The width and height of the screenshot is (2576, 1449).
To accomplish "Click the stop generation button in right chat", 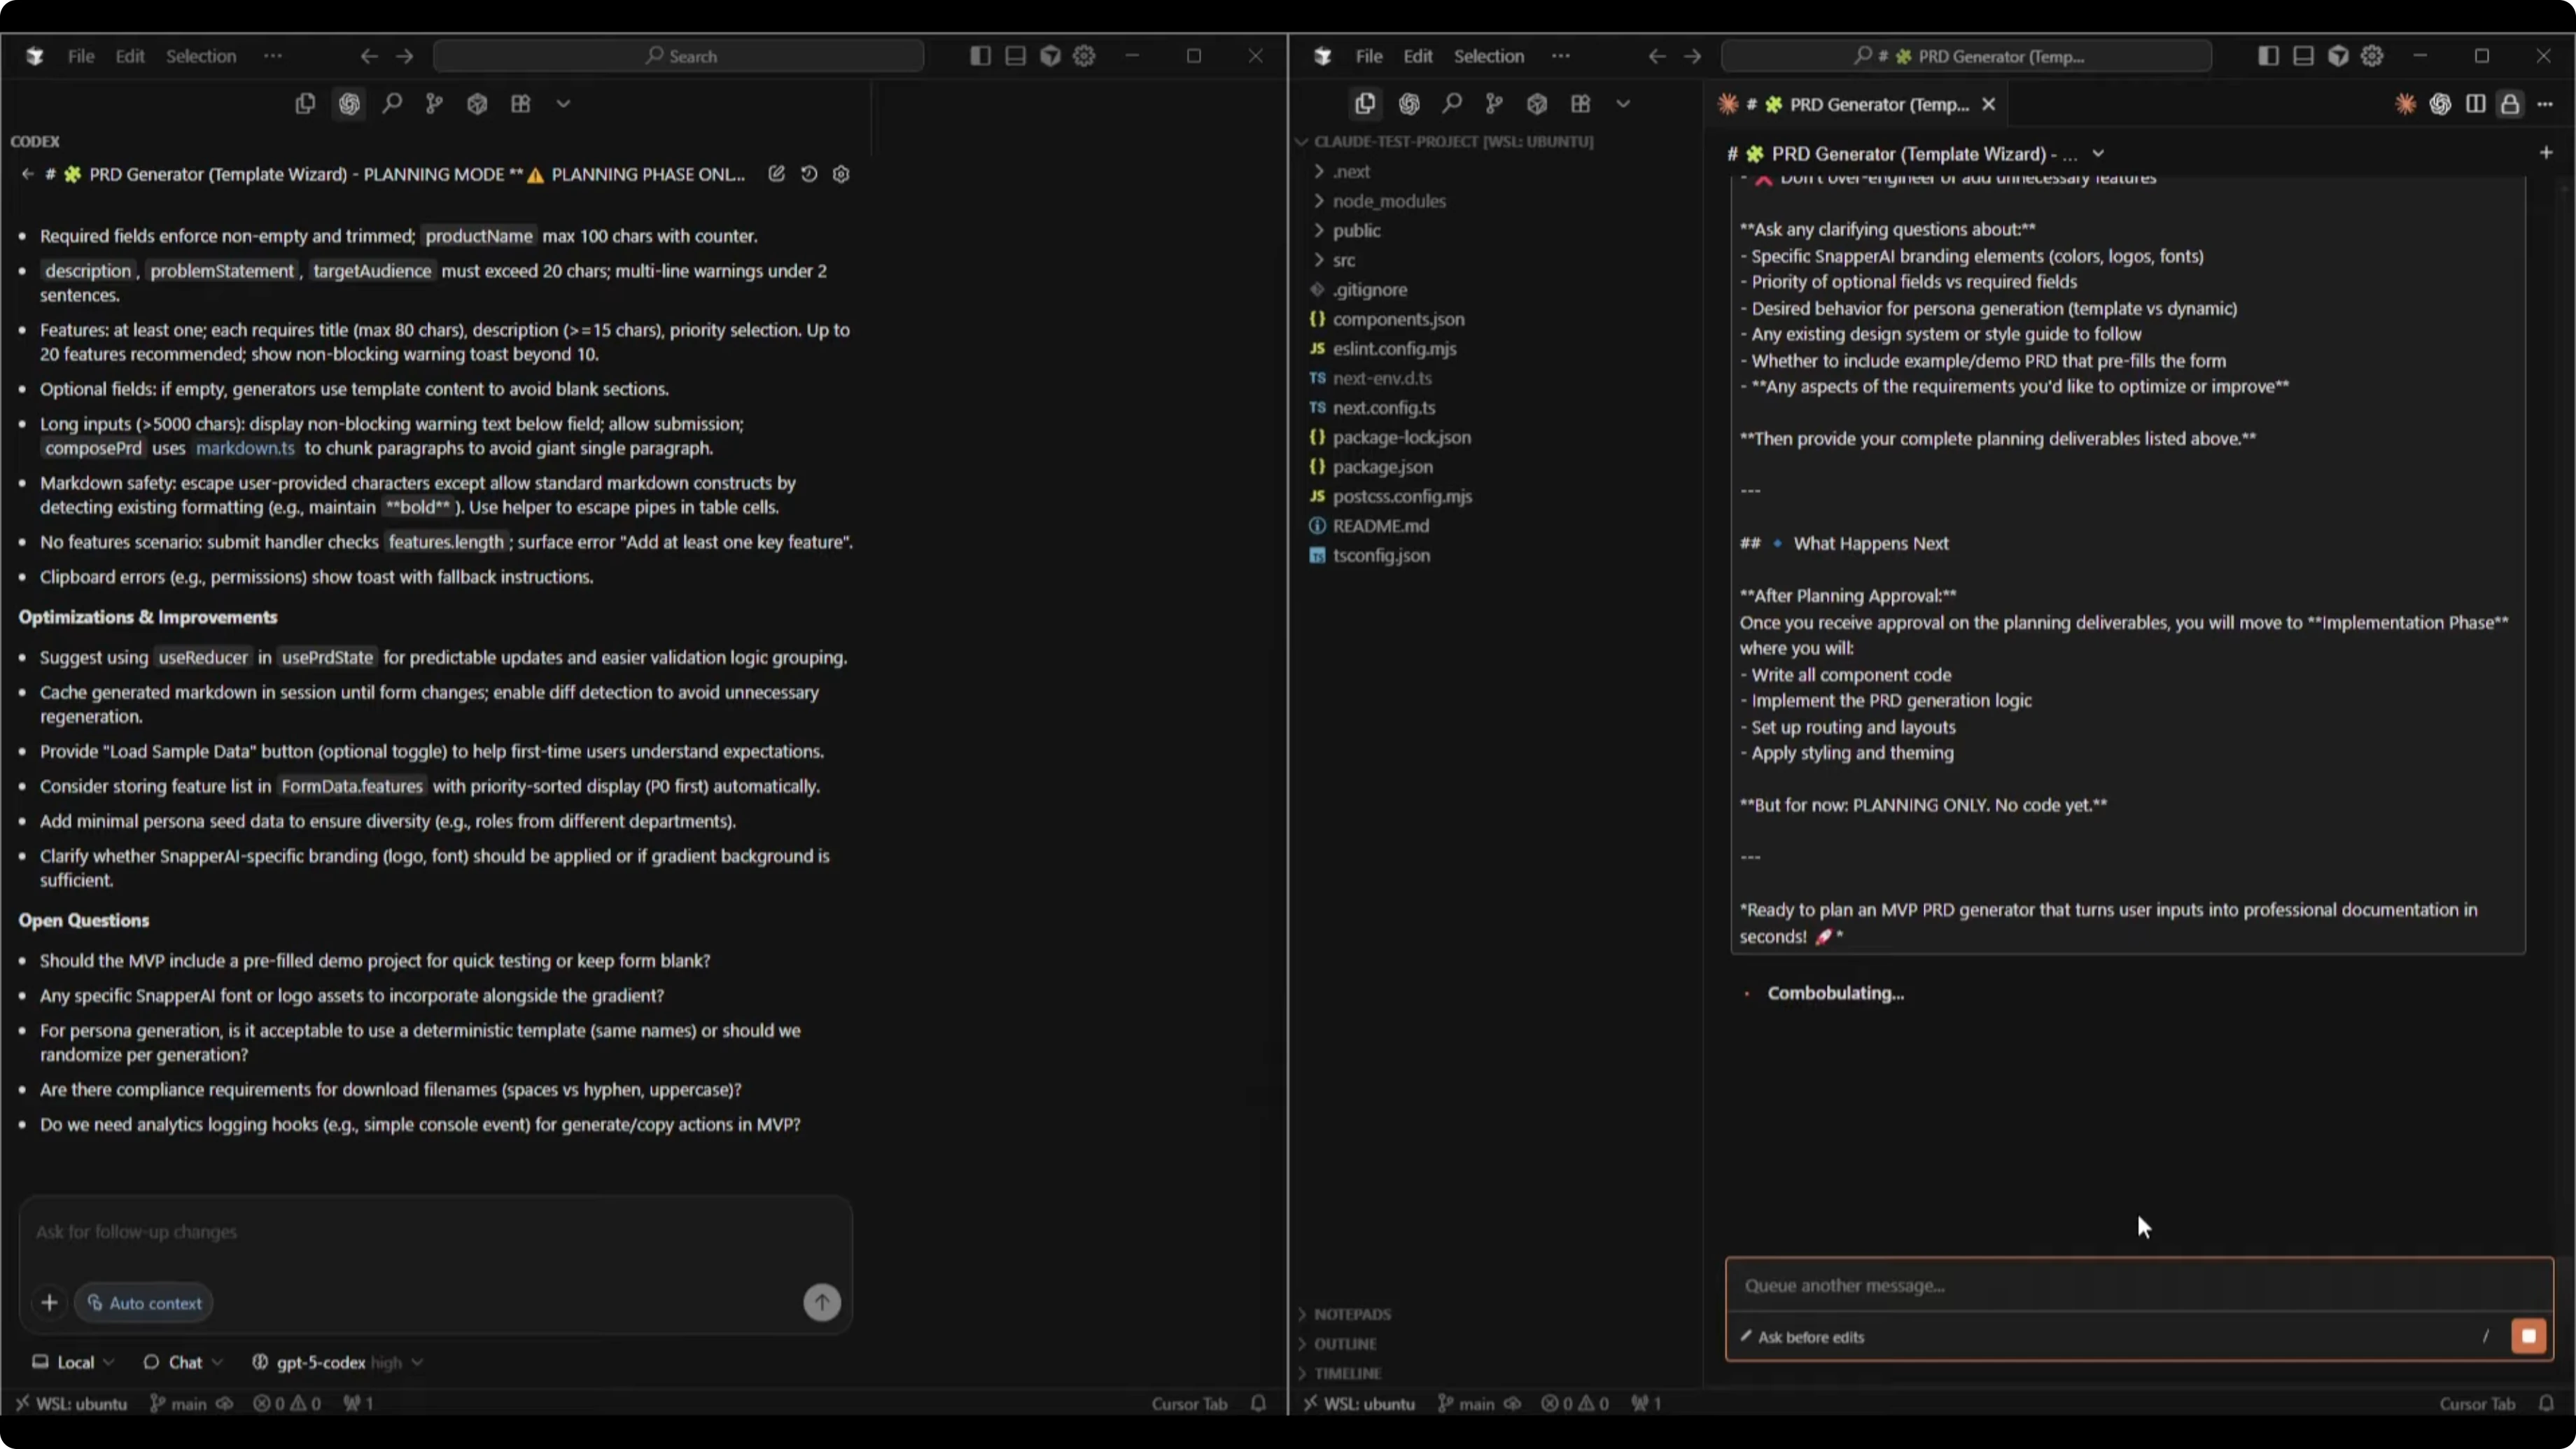I will pos(2528,1336).
